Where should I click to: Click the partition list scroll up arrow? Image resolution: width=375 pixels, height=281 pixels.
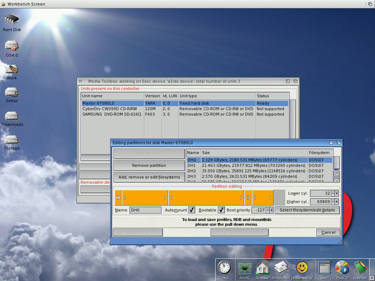[x=337, y=174]
